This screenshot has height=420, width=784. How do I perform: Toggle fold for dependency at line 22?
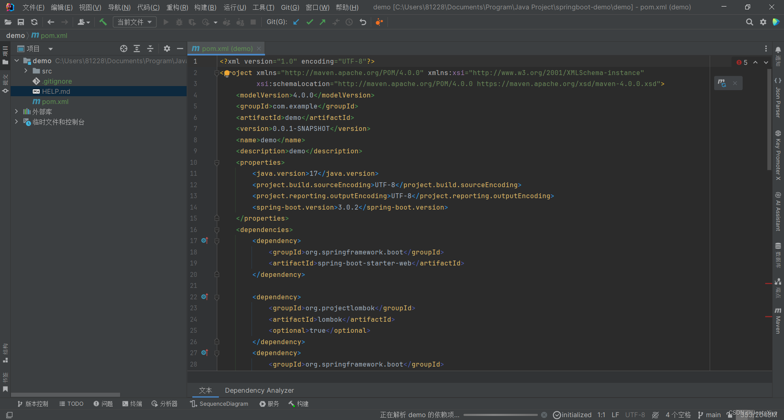pos(217,297)
